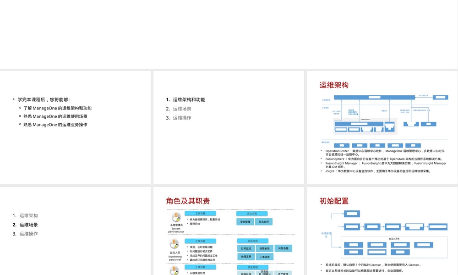The width and height of the screenshot is (458, 275).
Task: Click the 故障定界 box
Action: [x=246, y=257]
